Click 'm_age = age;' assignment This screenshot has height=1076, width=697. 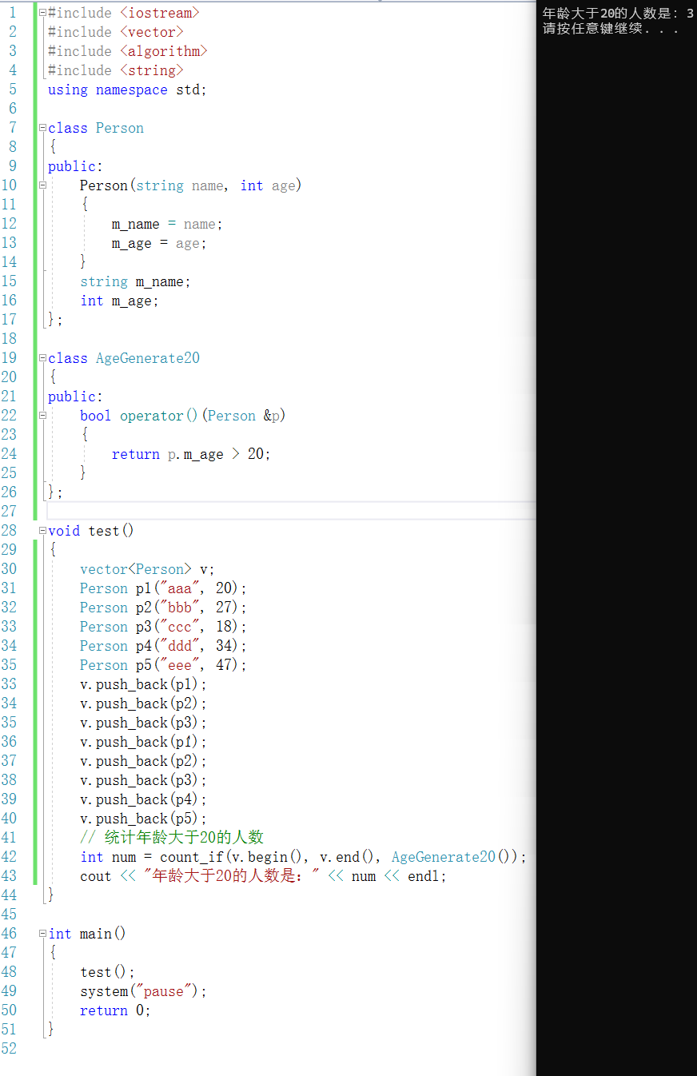(159, 243)
